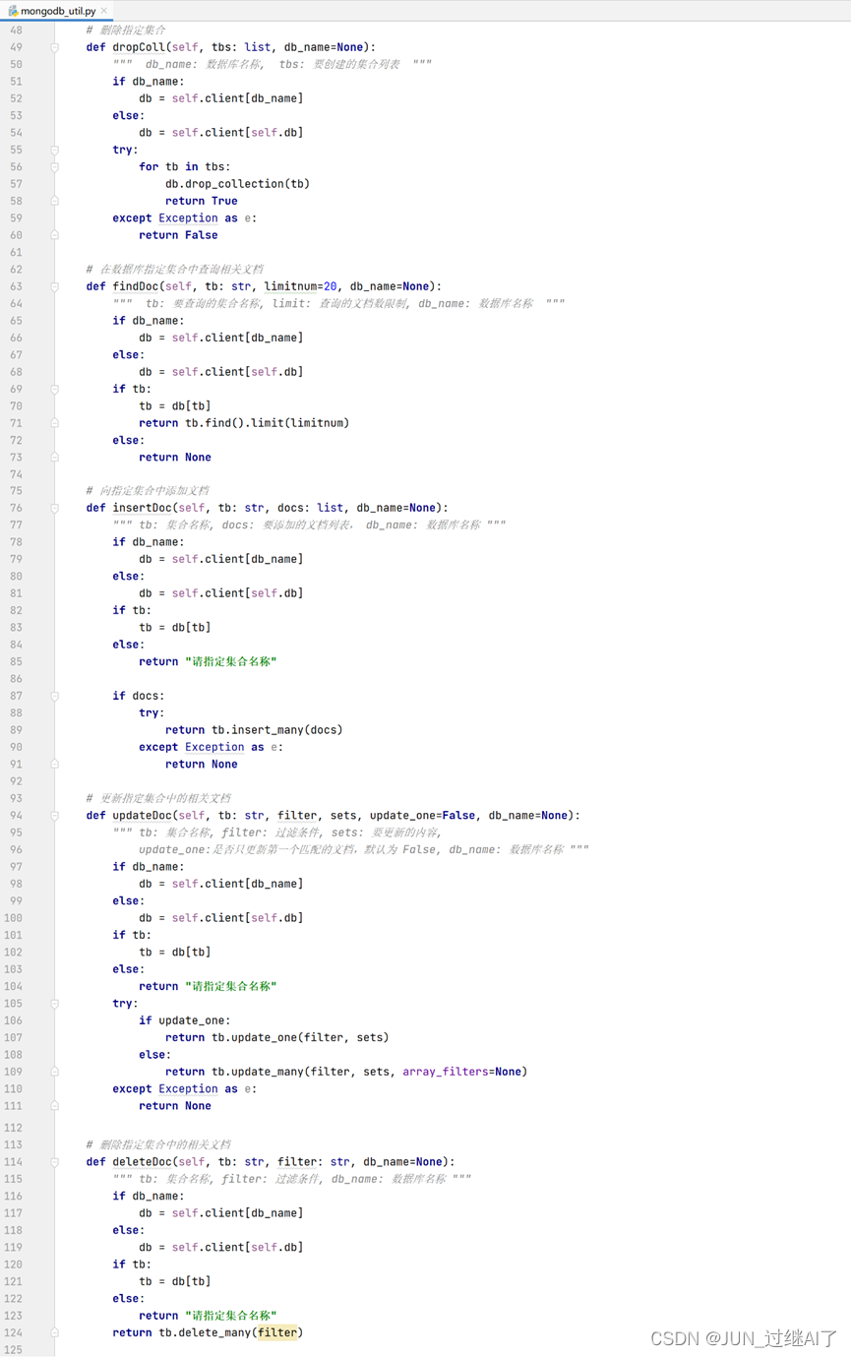The width and height of the screenshot is (851, 1357).
Task: Click 'array_filters=None' argument on line 109
Action: 461,1072
